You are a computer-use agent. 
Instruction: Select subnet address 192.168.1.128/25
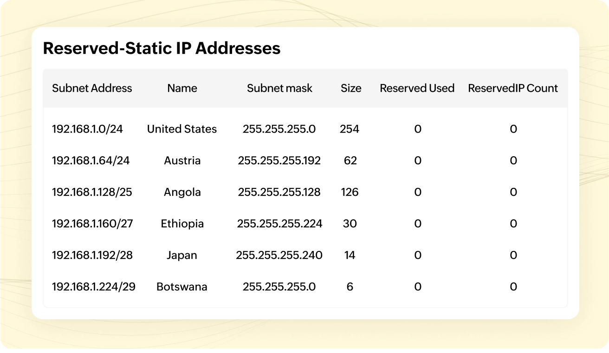(x=92, y=192)
